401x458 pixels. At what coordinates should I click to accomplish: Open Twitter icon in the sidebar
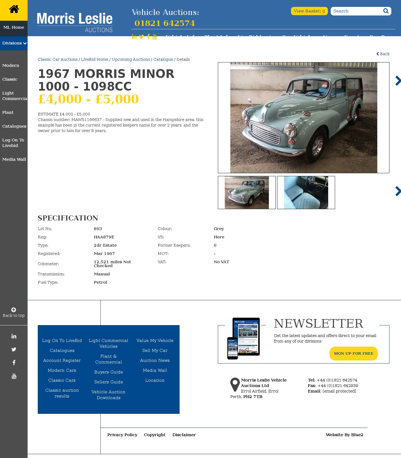click(x=14, y=349)
